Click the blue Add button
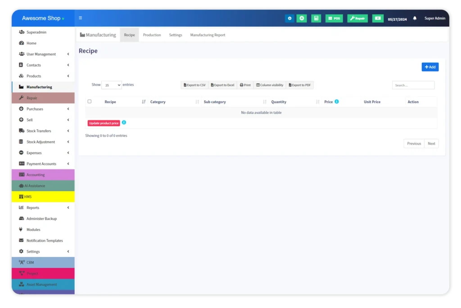 coord(430,67)
